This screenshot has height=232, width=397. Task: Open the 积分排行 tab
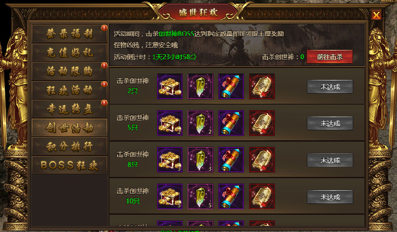[69, 146]
